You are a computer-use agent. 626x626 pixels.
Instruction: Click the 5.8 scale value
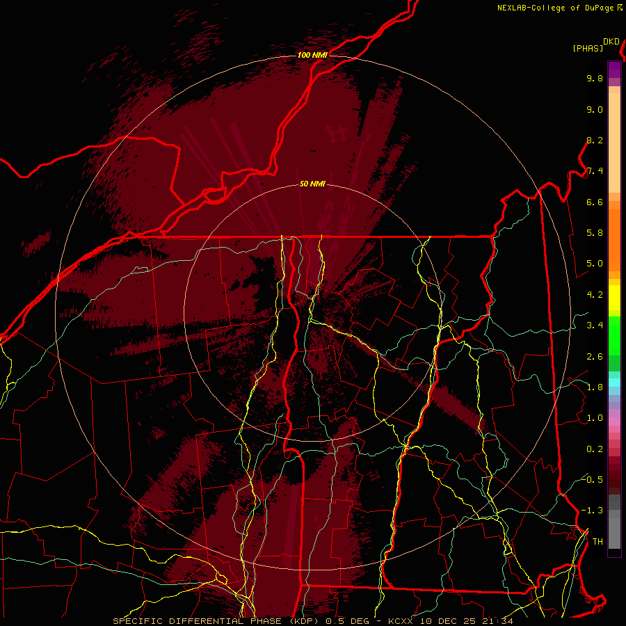(595, 233)
